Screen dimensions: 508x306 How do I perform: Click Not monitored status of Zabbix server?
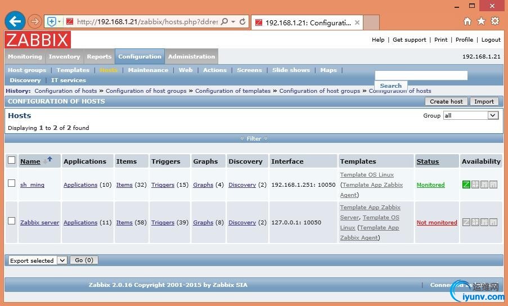coord(437,222)
